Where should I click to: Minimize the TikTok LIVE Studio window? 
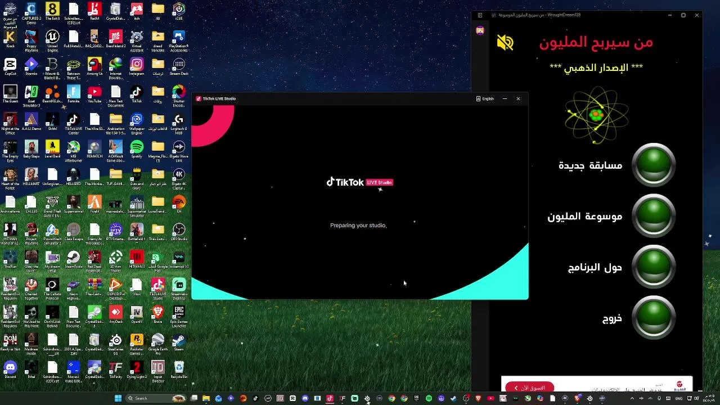pyautogui.click(x=505, y=98)
